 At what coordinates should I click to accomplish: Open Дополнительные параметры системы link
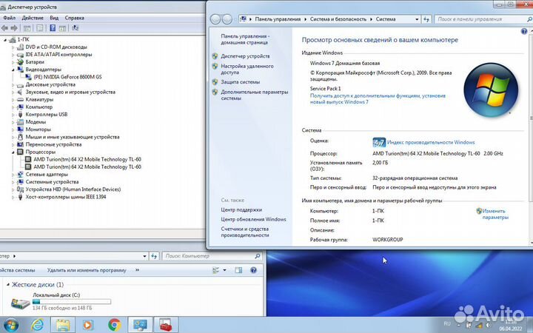tap(254, 95)
